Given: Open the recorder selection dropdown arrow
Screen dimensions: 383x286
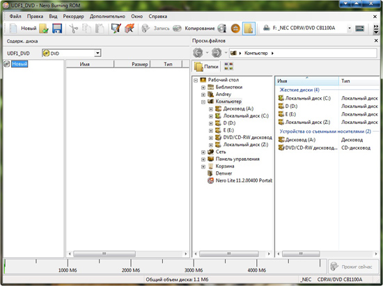Looking at the screenshot, I should 350,29.
